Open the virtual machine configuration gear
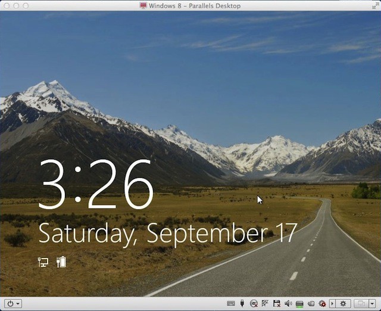Screen dimensions: 381x311 [343, 303]
